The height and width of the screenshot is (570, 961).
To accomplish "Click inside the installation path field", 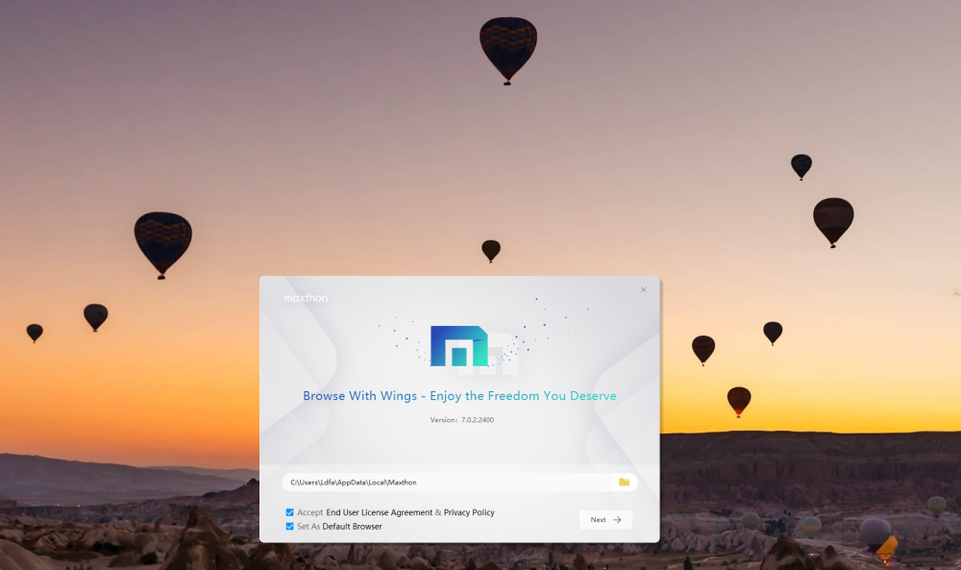I will [442, 482].
